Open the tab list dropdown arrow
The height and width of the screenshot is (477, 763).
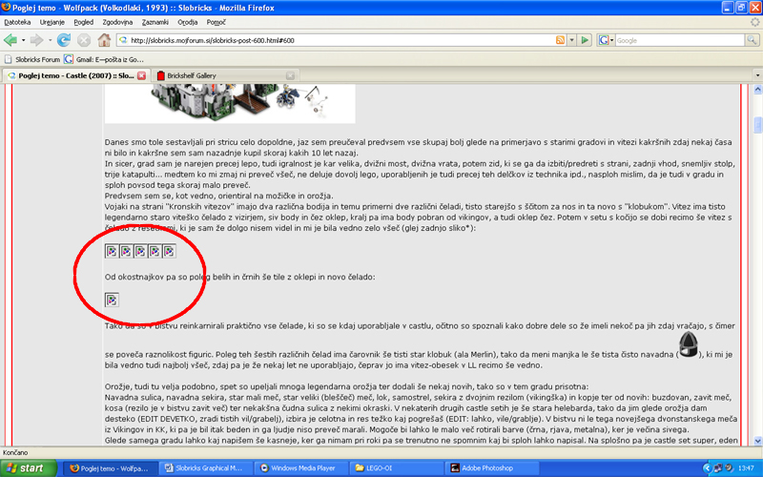(757, 75)
